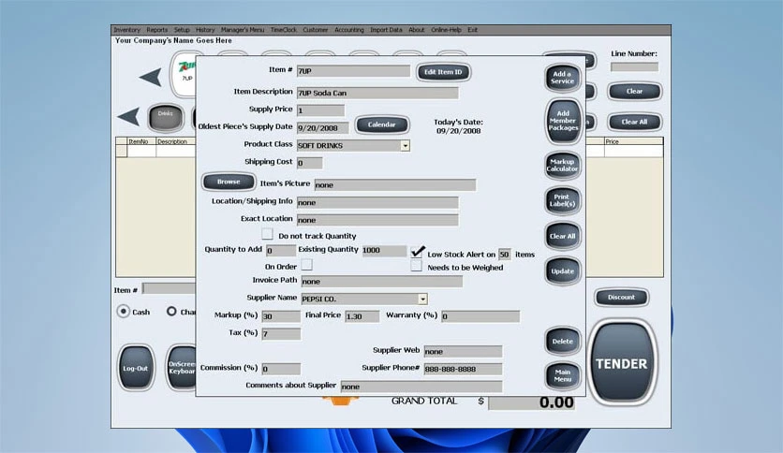Click the Markup (%) field

point(281,316)
